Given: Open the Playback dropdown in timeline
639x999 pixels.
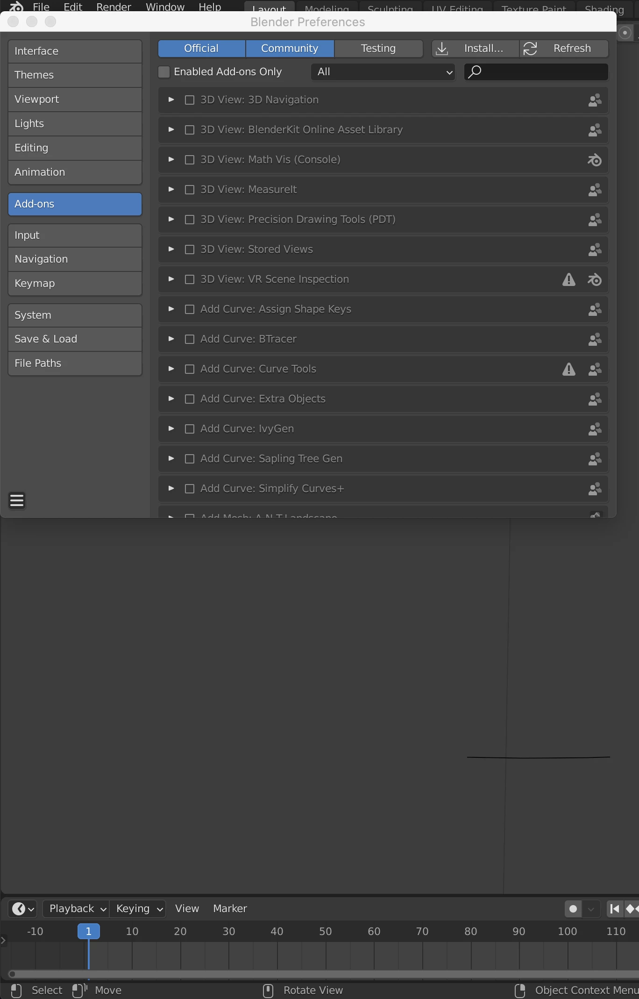Looking at the screenshot, I should tap(76, 909).
